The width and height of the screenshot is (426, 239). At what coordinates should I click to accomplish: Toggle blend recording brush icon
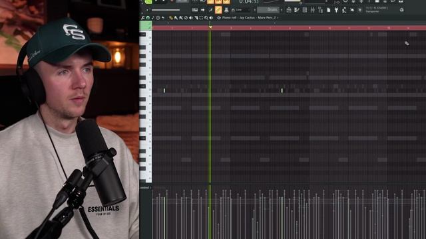point(210,10)
